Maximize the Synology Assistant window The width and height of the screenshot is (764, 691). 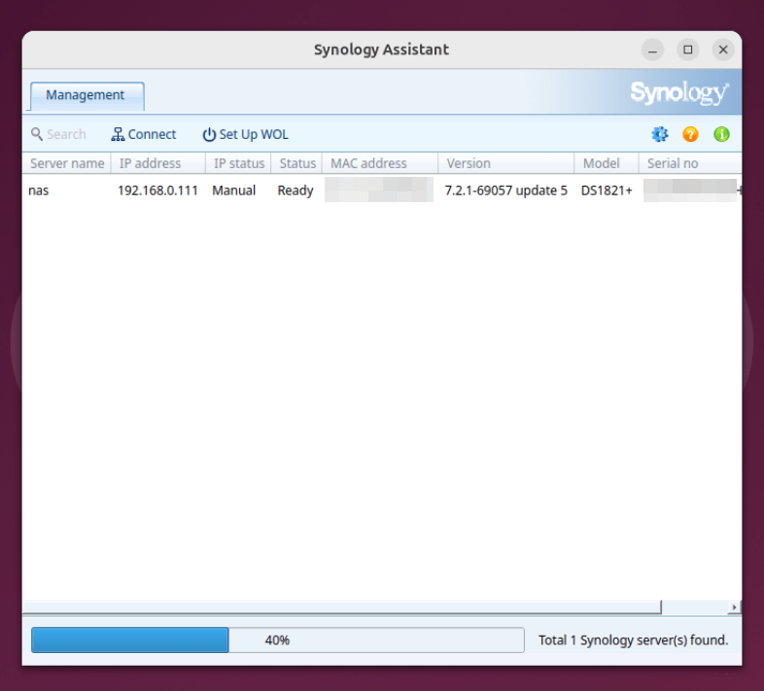[688, 50]
